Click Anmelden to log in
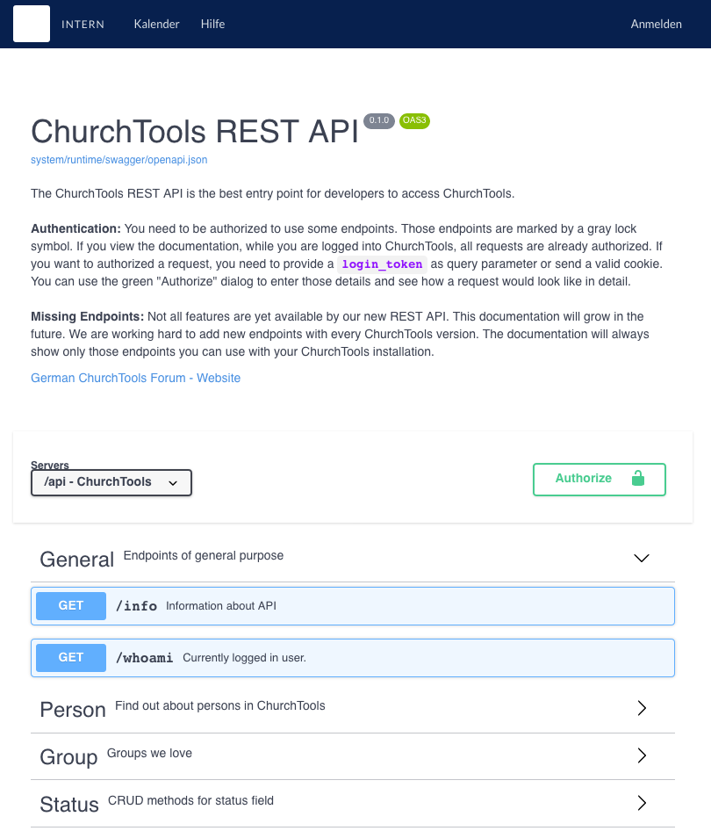 (656, 24)
